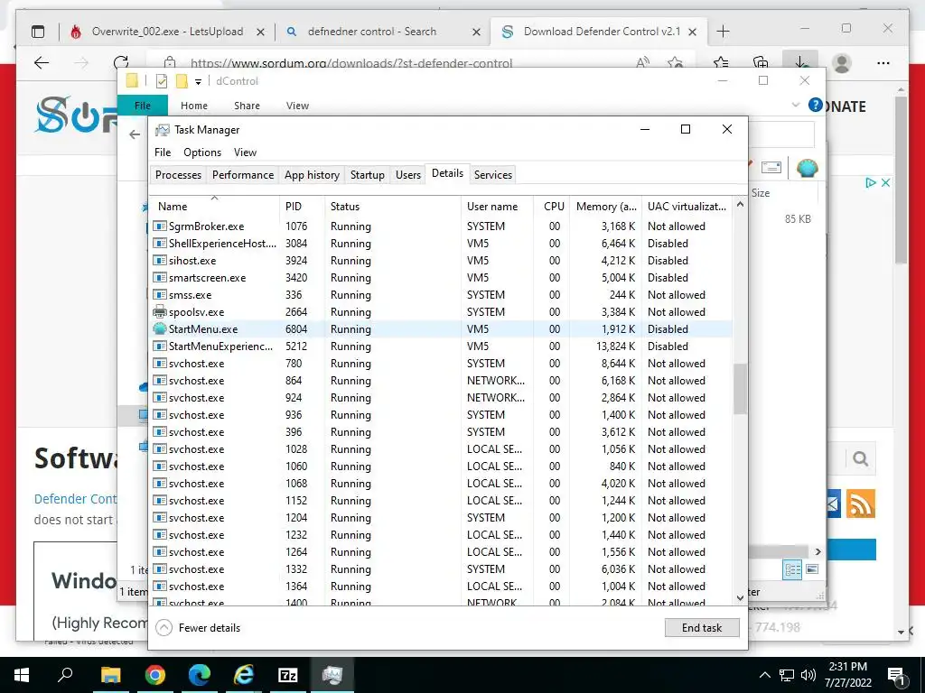Open Windows Start menu
This screenshot has height=693, width=925.
tap(22, 675)
